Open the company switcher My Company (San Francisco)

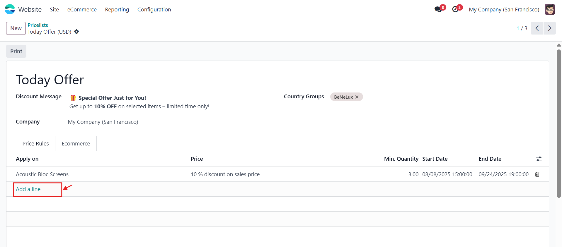(x=504, y=9)
